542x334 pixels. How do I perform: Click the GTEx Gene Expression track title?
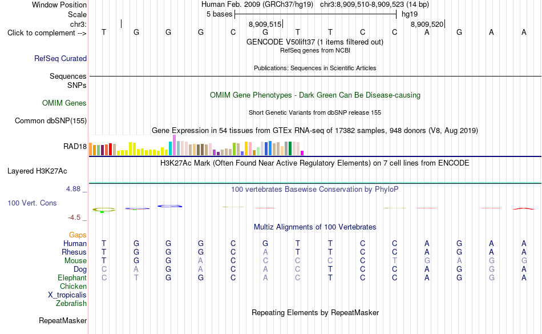(x=315, y=131)
